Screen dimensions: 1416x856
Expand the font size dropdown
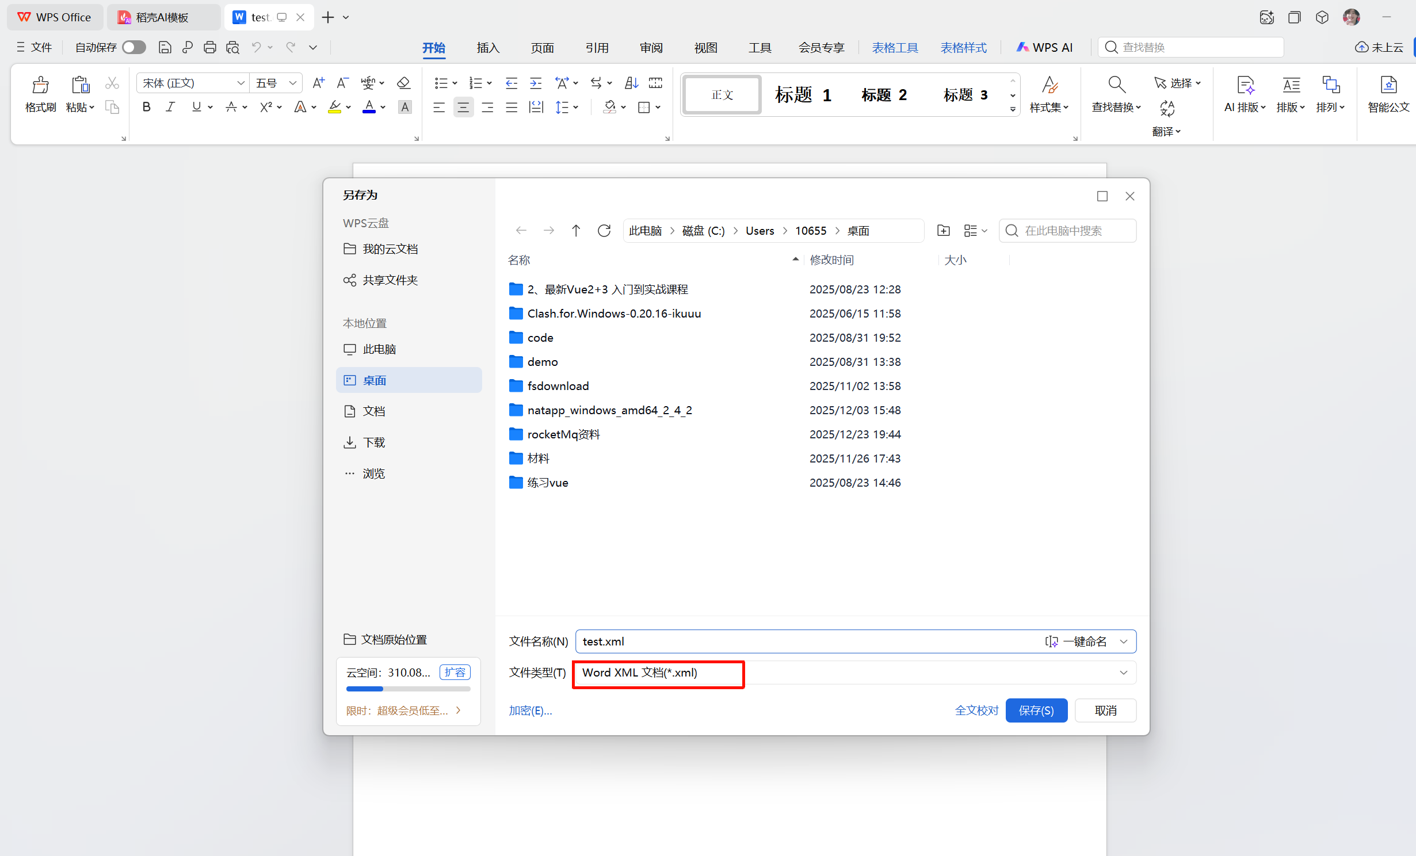tap(292, 83)
